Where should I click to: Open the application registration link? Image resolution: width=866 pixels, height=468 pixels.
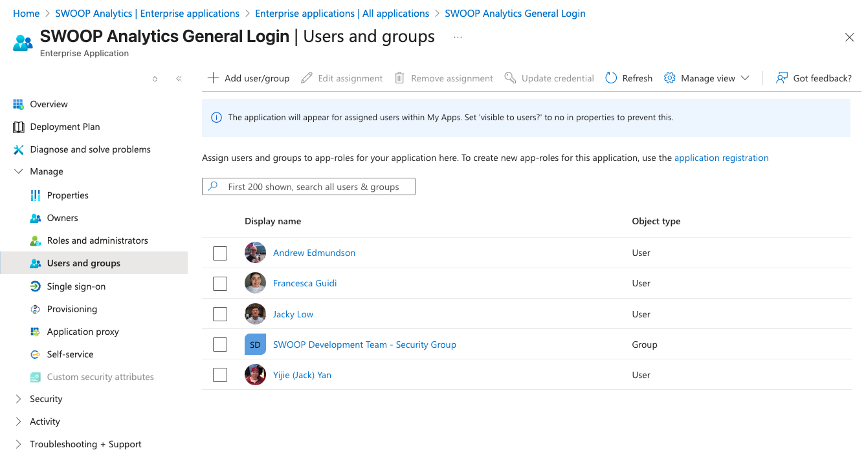(722, 158)
